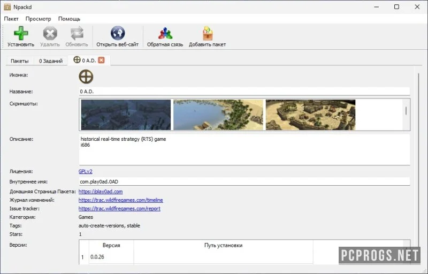Open the dark night screenshot thumbnail

(126, 115)
